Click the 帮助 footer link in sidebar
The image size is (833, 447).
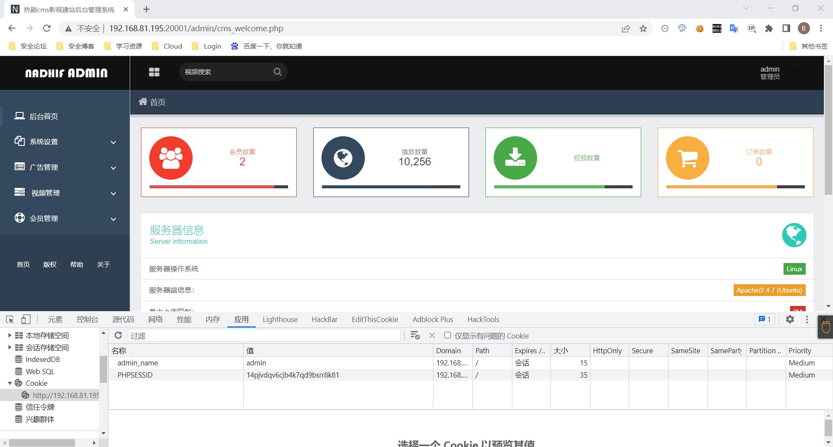coord(77,264)
